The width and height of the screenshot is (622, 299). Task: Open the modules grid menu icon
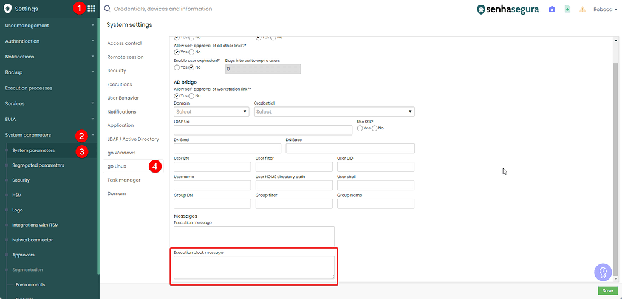92,9
